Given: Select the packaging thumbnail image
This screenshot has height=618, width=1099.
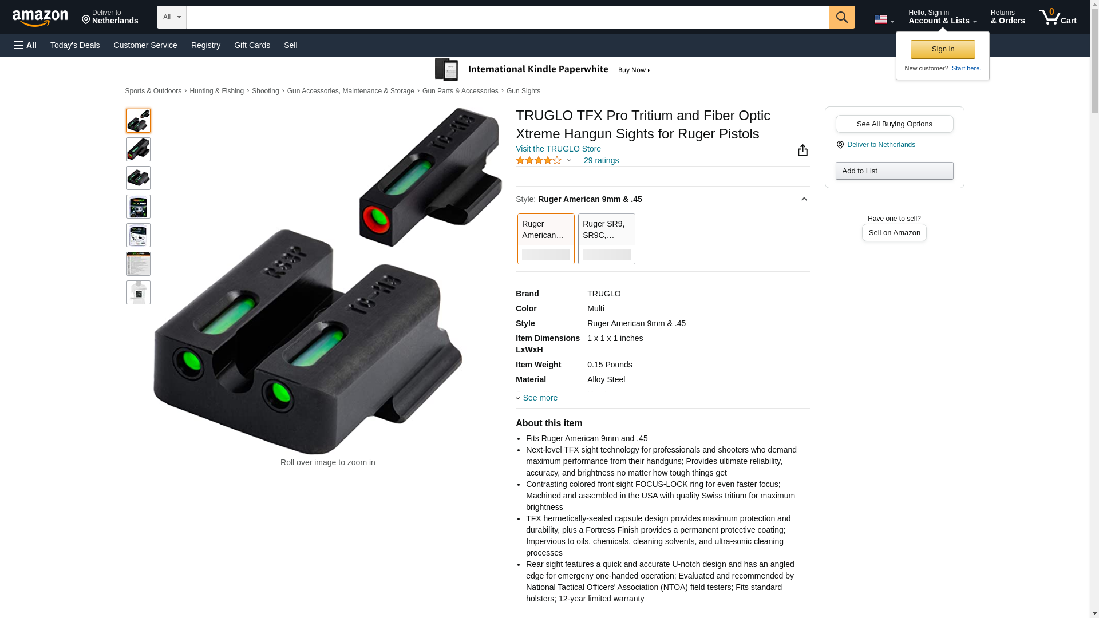Looking at the screenshot, I should [x=139, y=207].
